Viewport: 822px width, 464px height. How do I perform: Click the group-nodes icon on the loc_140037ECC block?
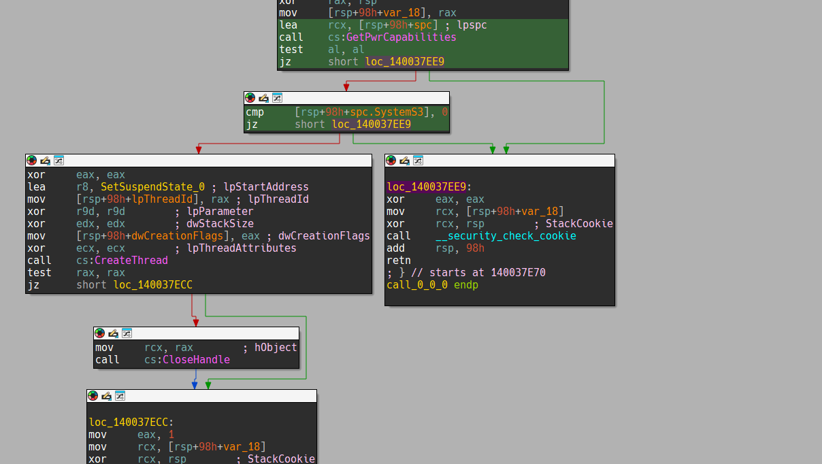tap(120, 396)
